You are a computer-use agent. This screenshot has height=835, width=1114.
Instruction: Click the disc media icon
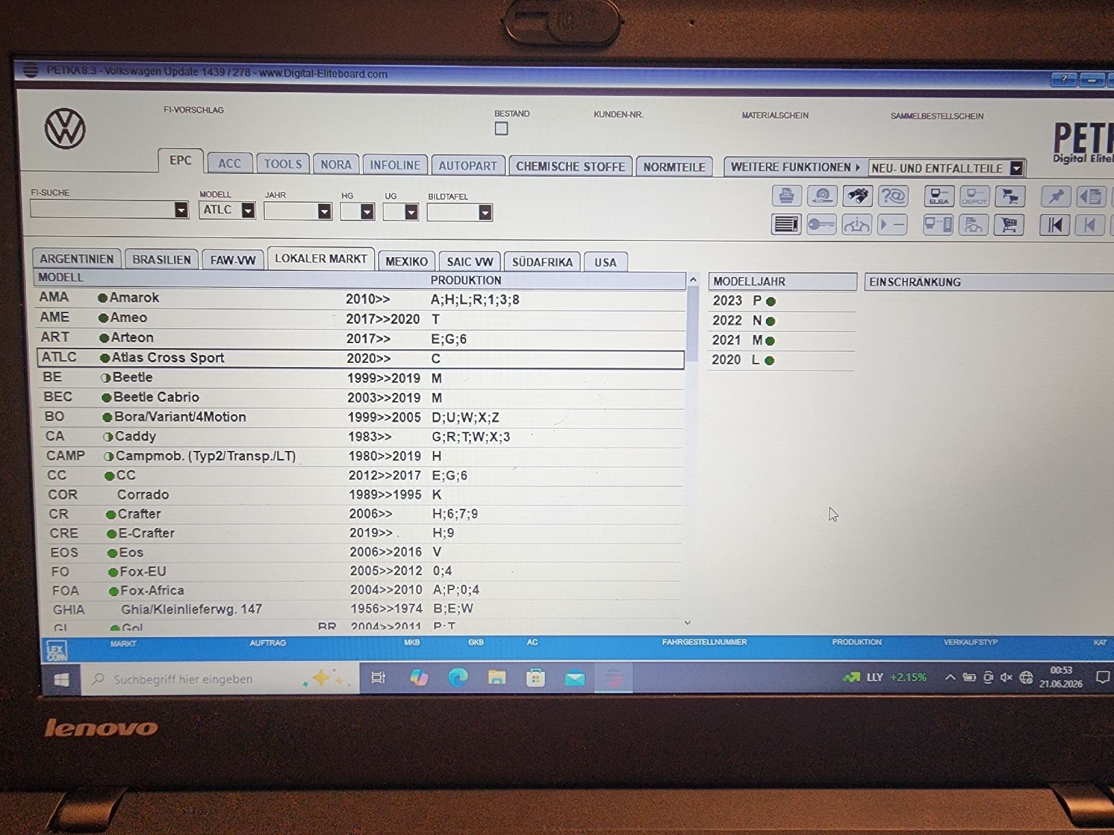tap(822, 196)
